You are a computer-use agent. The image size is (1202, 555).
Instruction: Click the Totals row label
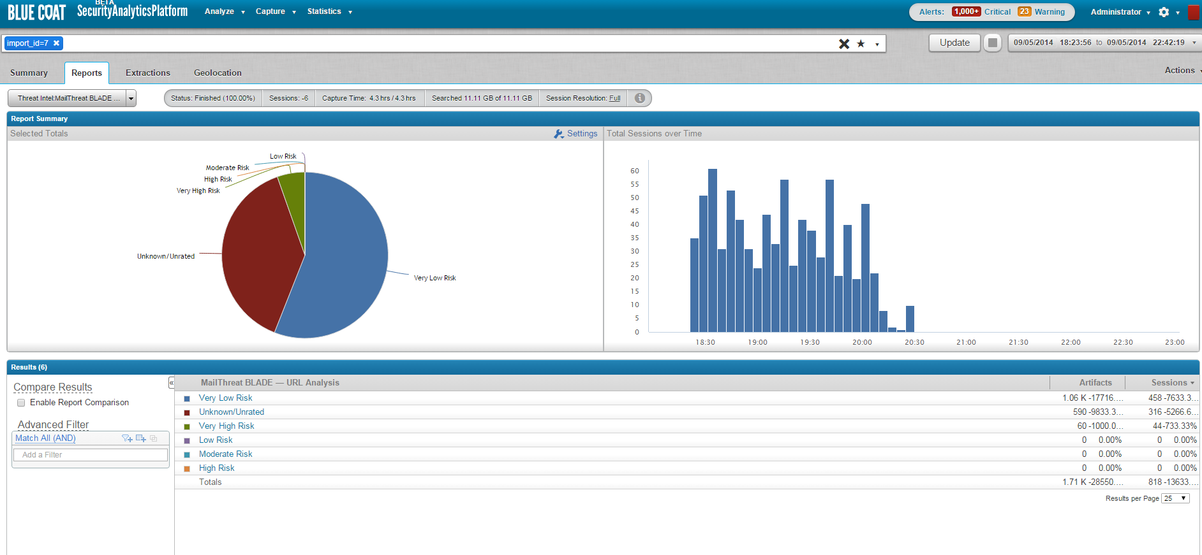210,482
